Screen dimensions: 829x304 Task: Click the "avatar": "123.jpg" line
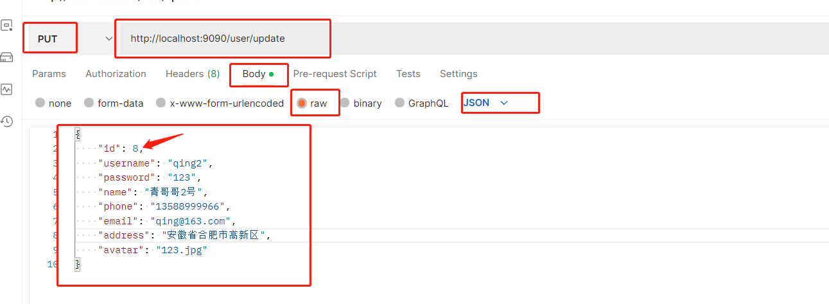pyautogui.click(x=152, y=250)
